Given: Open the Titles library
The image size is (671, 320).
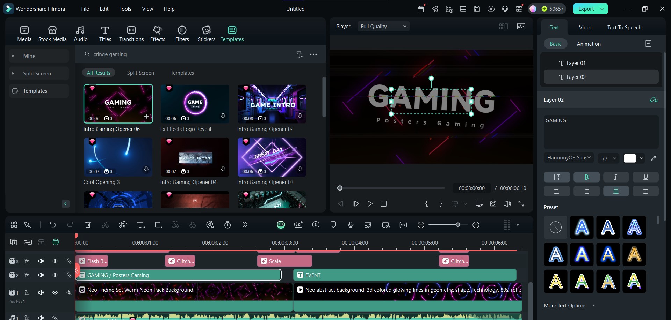Looking at the screenshot, I should 105,34.
